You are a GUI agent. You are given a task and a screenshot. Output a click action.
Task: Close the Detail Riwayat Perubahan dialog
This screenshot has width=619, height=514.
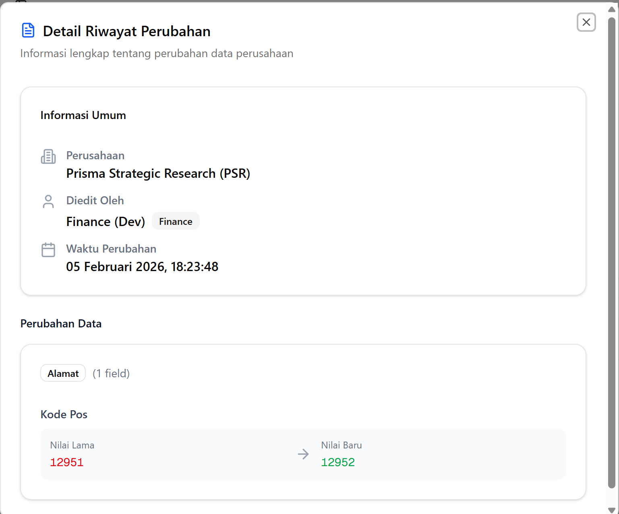(x=586, y=22)
